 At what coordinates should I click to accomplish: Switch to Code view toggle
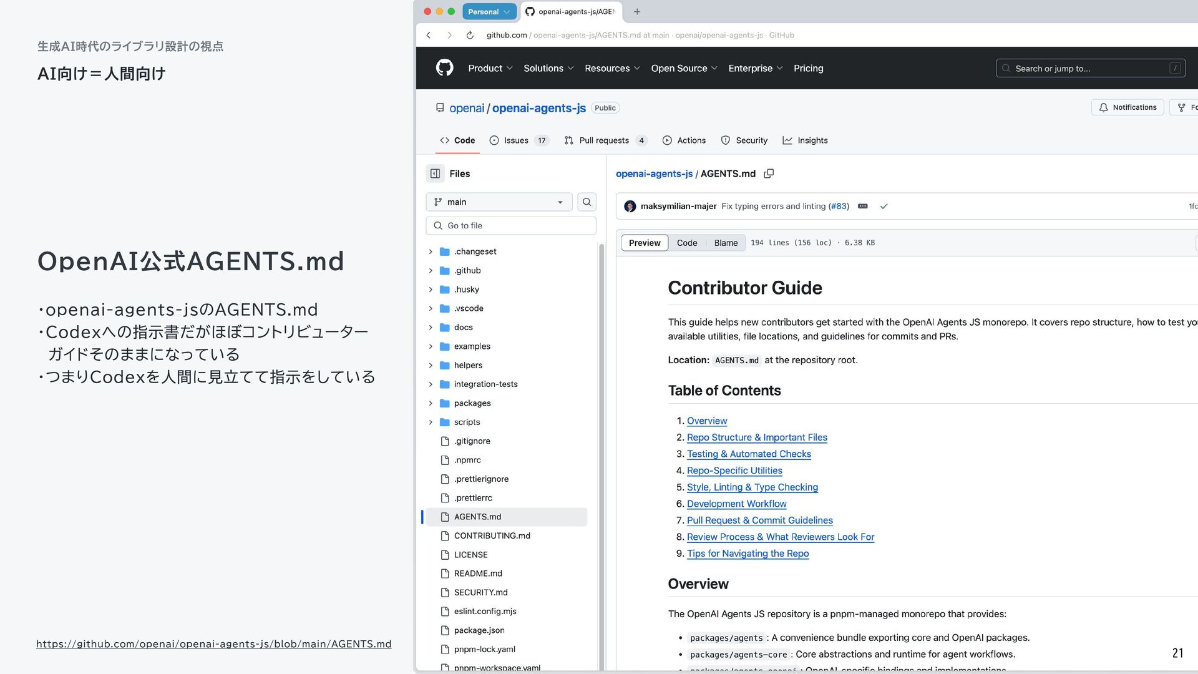pos(687,243)
